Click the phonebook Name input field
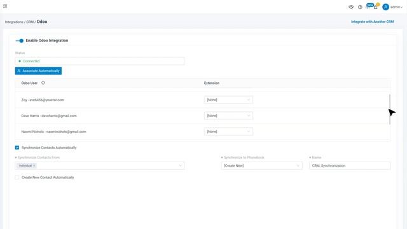This screenshot has width=407, height=229. (350, 165)
